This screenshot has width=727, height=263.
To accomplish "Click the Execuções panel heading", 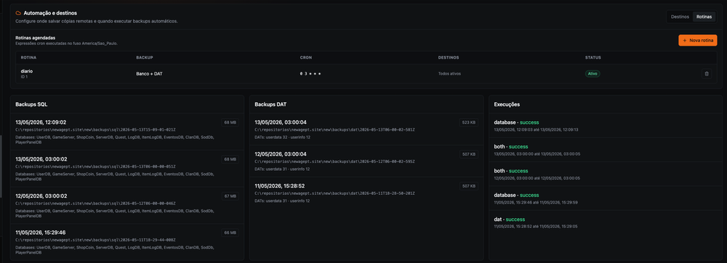I will (x=507, y=104).
